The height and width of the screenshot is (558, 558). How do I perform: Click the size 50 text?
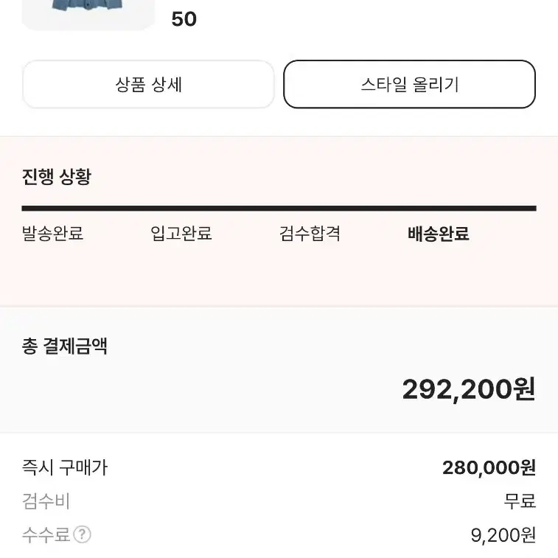click(x=184, y=19)
